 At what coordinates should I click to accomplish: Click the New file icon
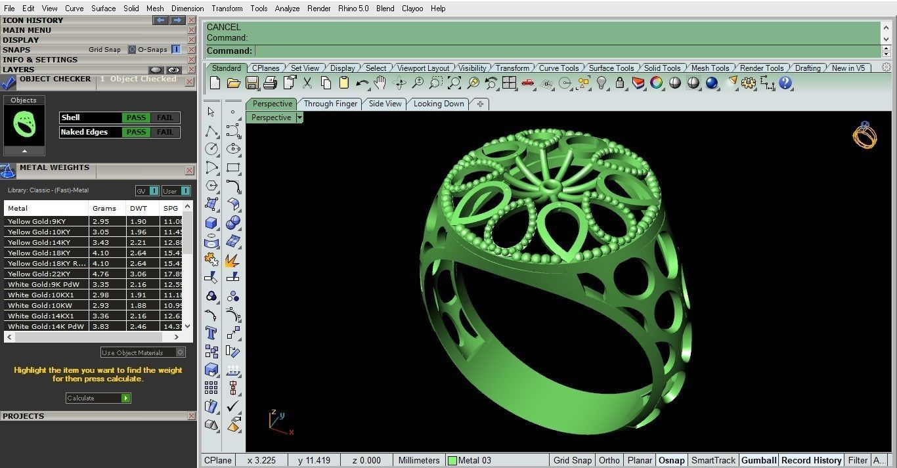pos(215,83)
